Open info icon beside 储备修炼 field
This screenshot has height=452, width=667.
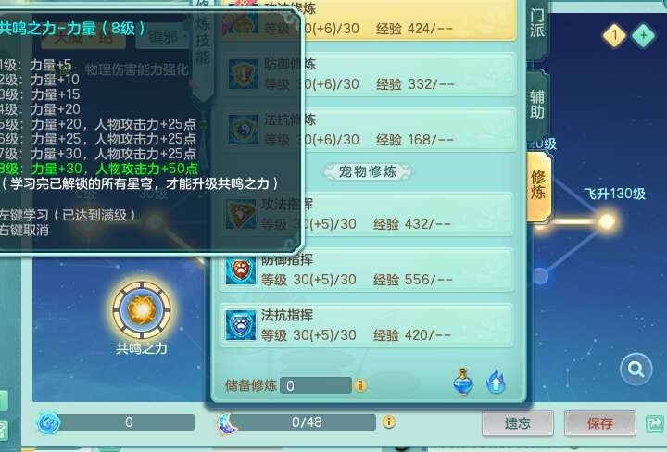[x=360, y=385]
